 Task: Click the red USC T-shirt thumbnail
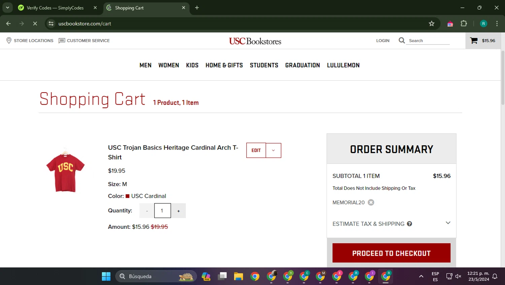coord(65,170)
